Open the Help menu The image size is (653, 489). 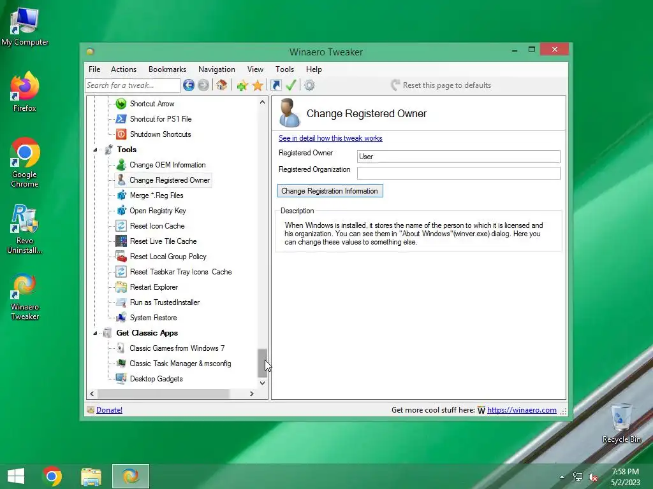pos(314,69)
